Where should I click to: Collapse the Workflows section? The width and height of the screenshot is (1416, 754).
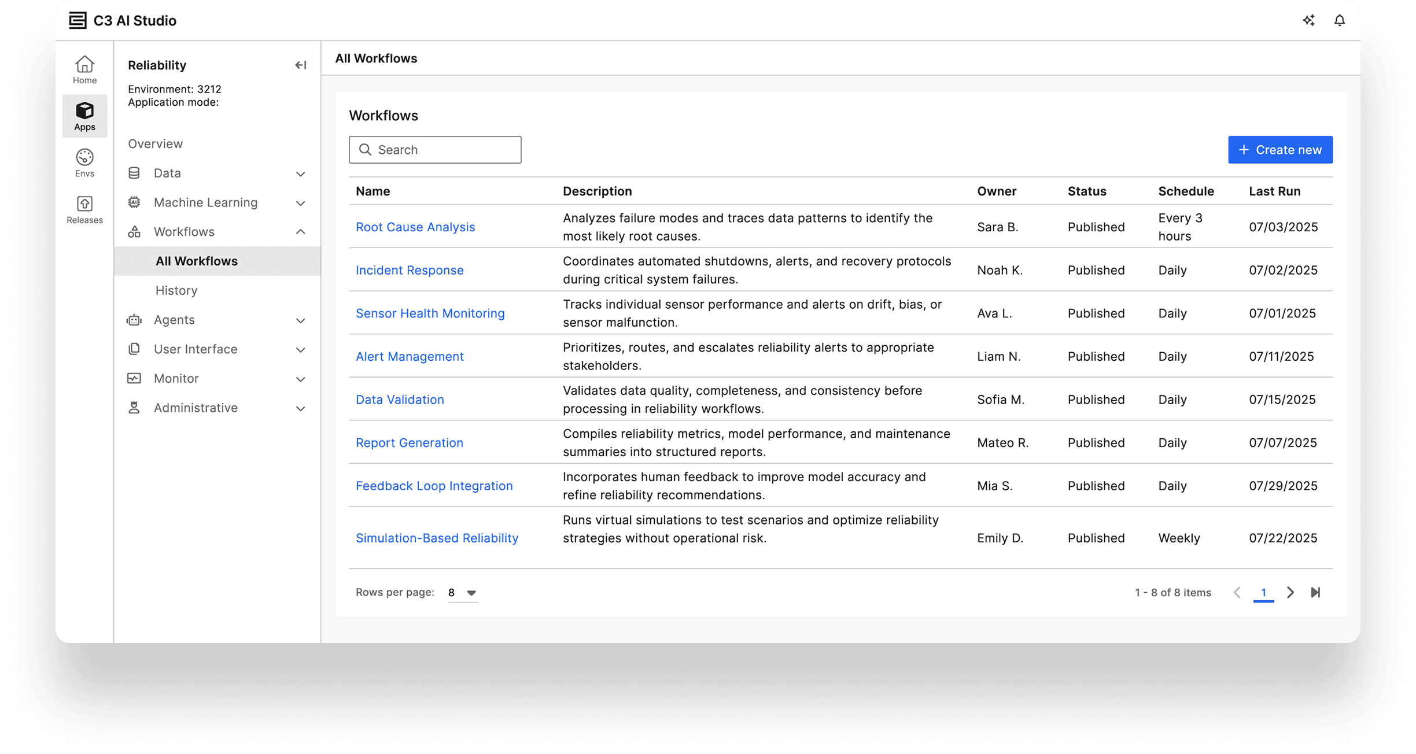[217, 232]
